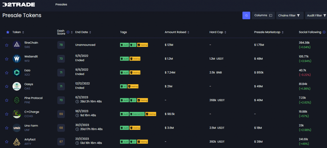Favorite WeSendit with its star
Viewport: 327px width, 148px height.
pos(7,59)
